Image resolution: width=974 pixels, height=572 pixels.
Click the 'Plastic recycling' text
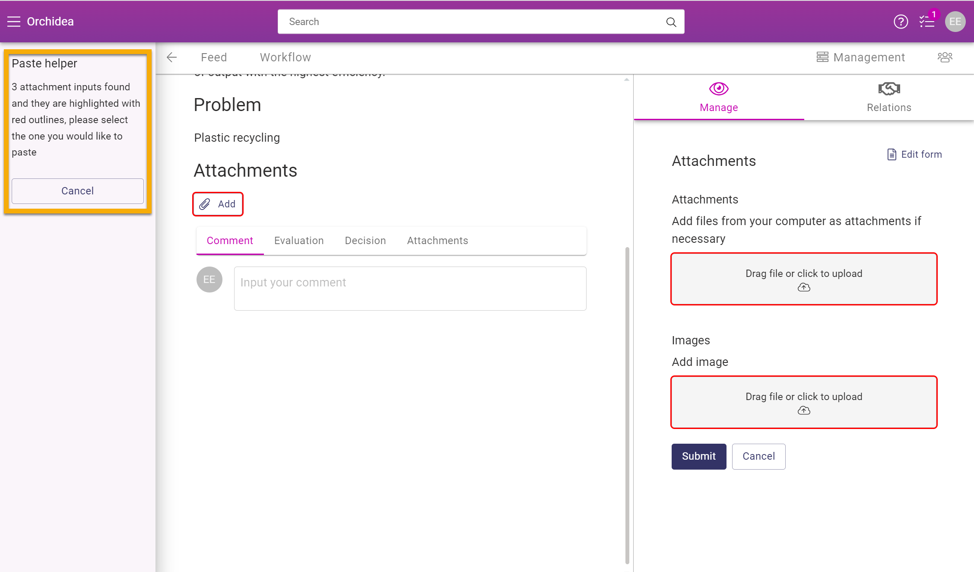(x=237, y=137)
